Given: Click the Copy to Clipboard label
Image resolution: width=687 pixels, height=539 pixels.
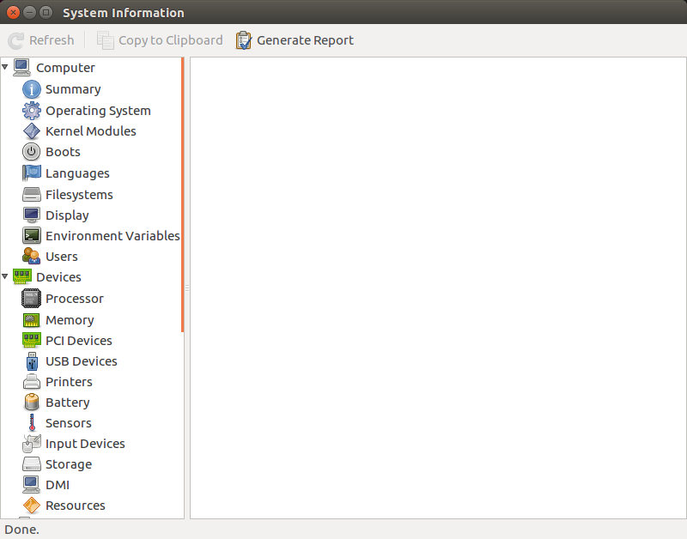Looking at the screenshot, I should pos(170,40).
